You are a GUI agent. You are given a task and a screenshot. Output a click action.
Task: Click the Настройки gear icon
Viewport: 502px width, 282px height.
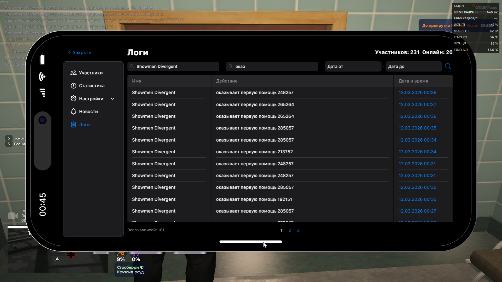click(73, 98)
